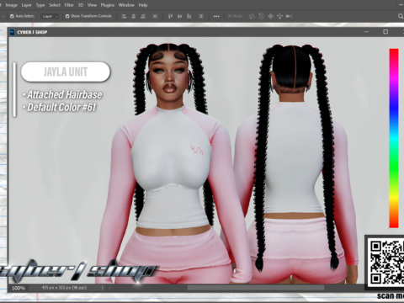This screenshot has width=404, height=303.
Task: Click Align vertical centers icon
Action: click(x=179, y=16)
